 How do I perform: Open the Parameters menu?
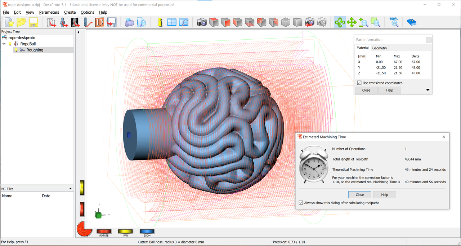(x=49, y=12)
